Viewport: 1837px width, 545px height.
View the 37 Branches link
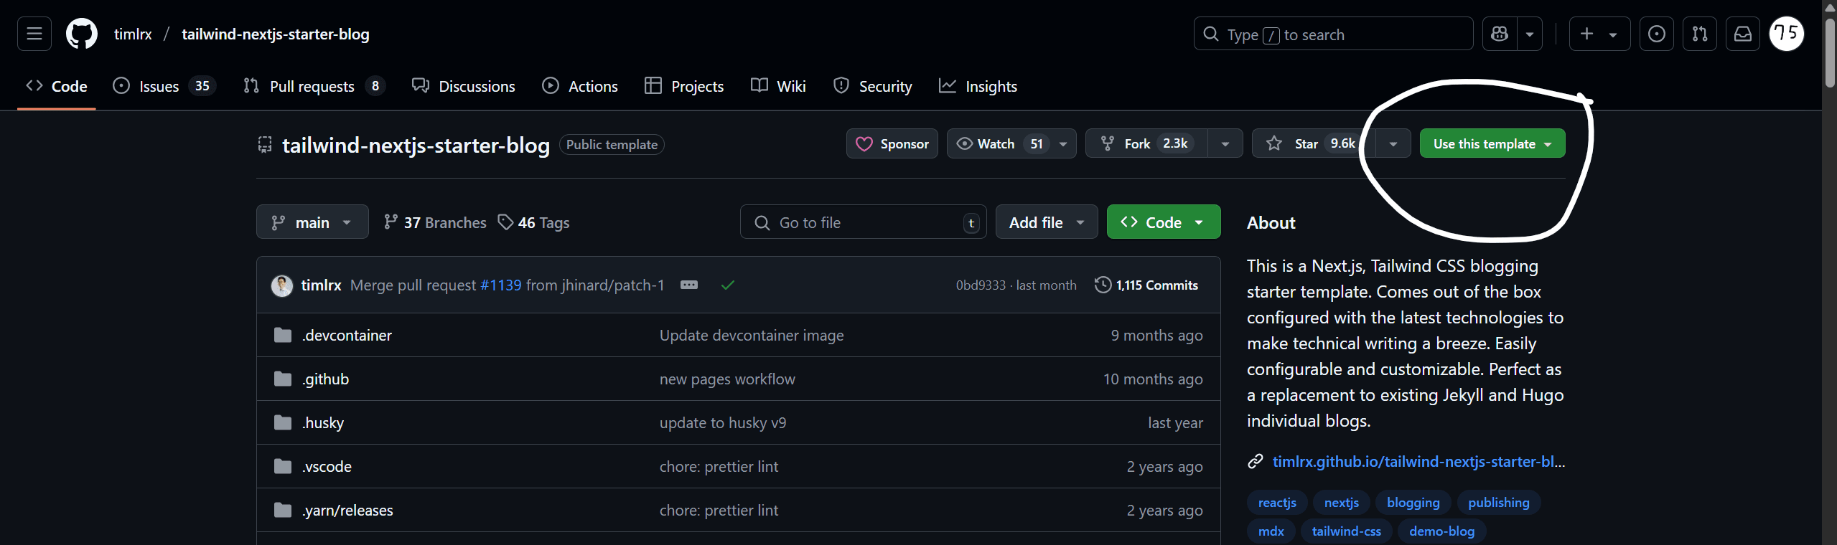pos(435,222)
